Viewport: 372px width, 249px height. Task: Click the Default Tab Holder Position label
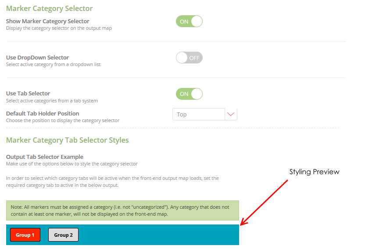[43, 113]
